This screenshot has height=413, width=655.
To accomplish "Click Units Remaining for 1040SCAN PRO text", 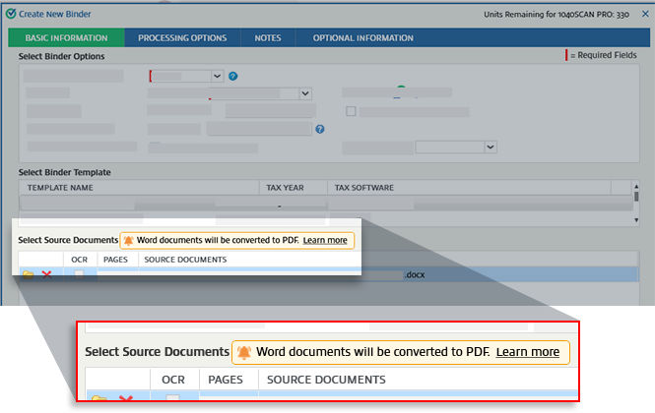I will click(x=557, y=14).
